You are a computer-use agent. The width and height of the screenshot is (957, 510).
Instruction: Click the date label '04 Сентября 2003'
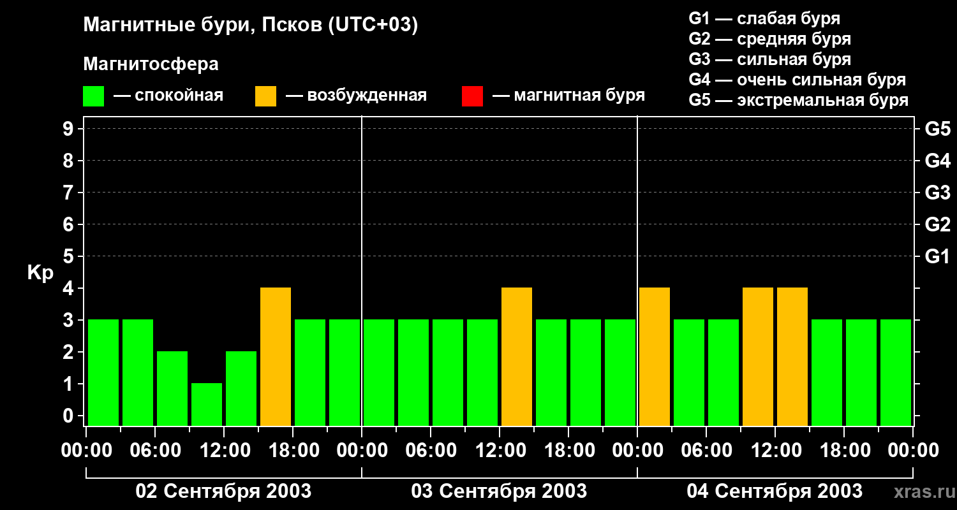[775, 491]
